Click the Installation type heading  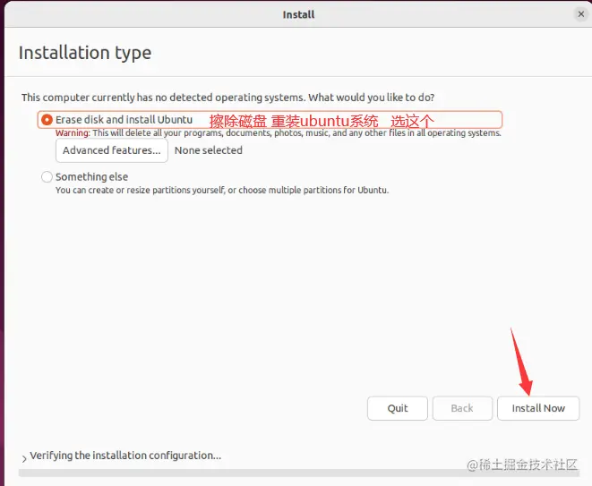click(85, 53)
